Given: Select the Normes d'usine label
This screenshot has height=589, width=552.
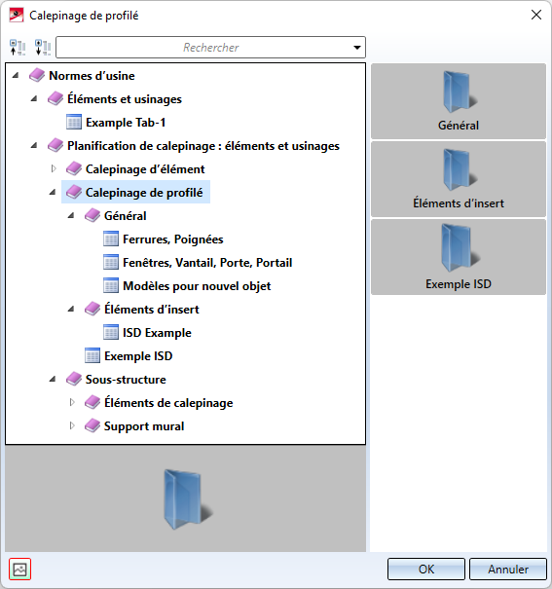Looking at the screenshot, I should tap(92, 76).
